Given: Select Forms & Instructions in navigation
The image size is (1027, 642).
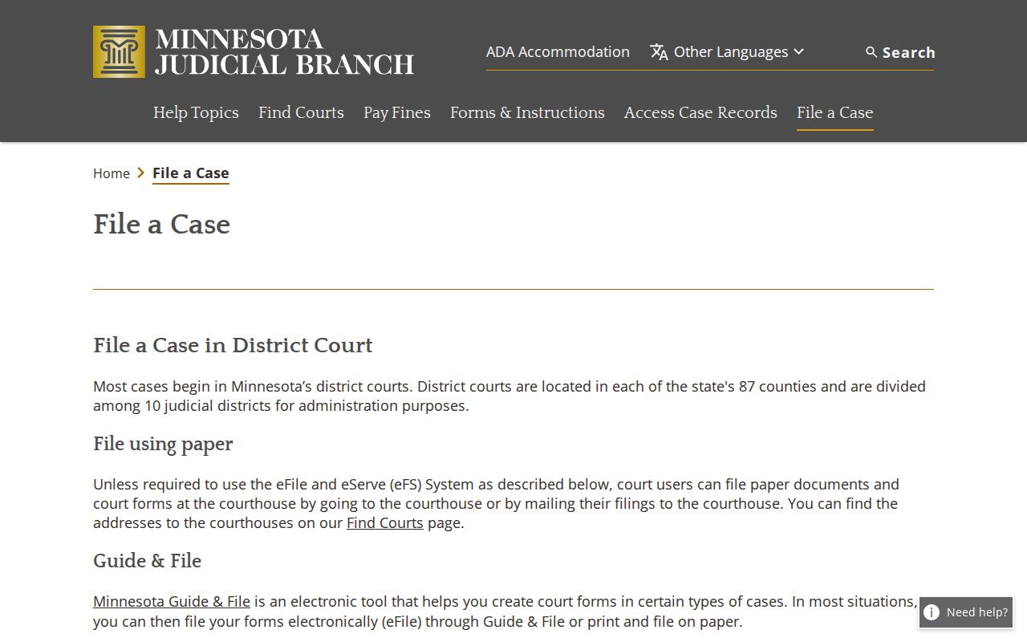Looking at the screenshot, I should (527, 112).
